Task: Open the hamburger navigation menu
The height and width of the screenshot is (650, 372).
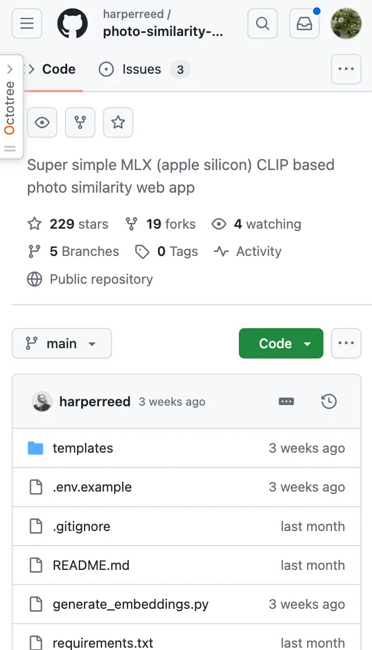Action: click(x=27, y=23)
